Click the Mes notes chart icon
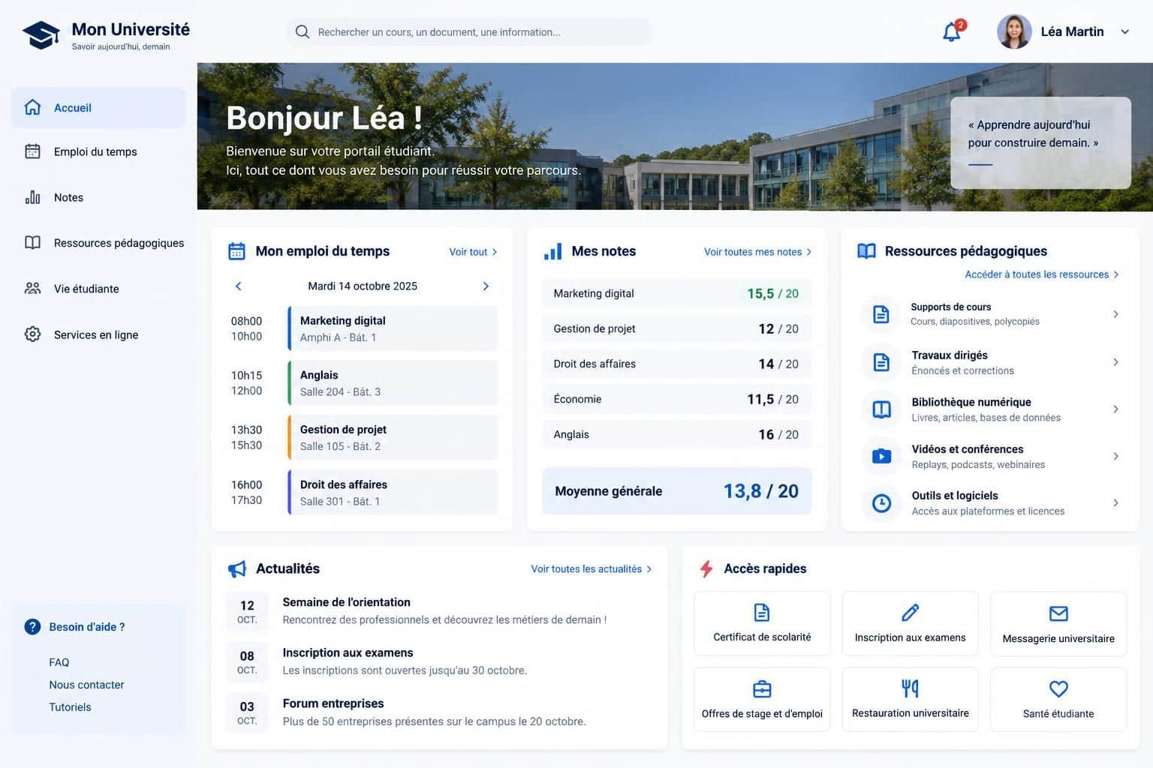Image resolution: width=1153 pixels, height=768 pixels. 552,252
